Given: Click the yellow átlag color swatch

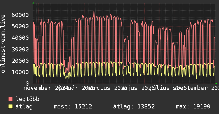Looking at the screenshot, I should pos(11,106).
